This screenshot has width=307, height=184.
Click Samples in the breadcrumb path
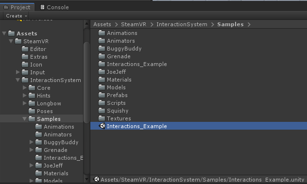[230, 24]
